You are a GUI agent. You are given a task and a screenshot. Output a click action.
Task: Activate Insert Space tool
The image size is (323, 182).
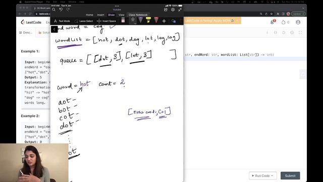coord(106,21)
